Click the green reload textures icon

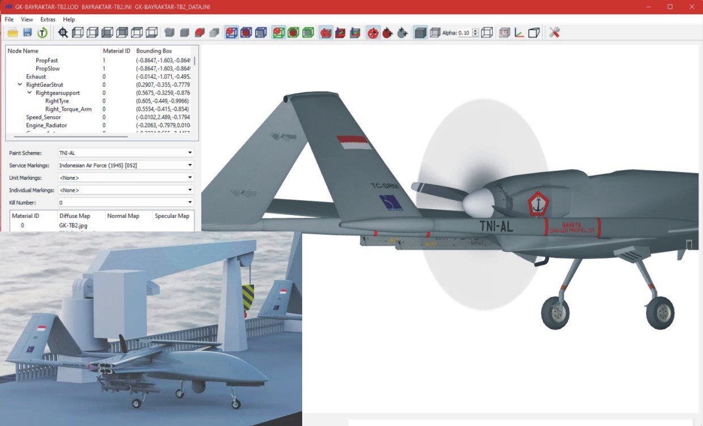[42, 33]
